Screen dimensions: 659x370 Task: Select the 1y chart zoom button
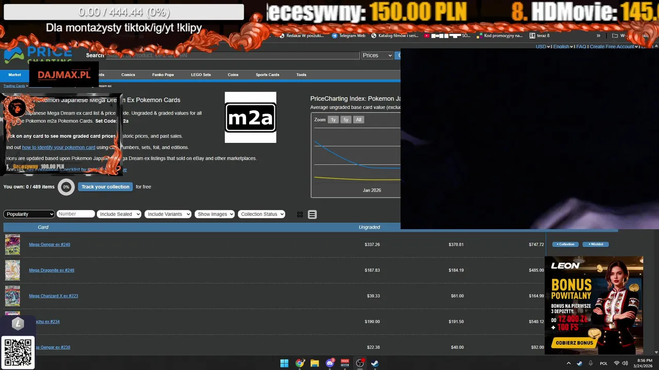(333, 120)
